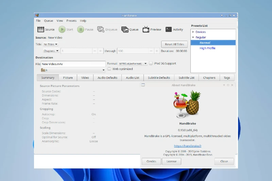Roll up the HandBrake window with the arrow icon
This screenshot has height=181, width=272.
click(x=222, y=15)
